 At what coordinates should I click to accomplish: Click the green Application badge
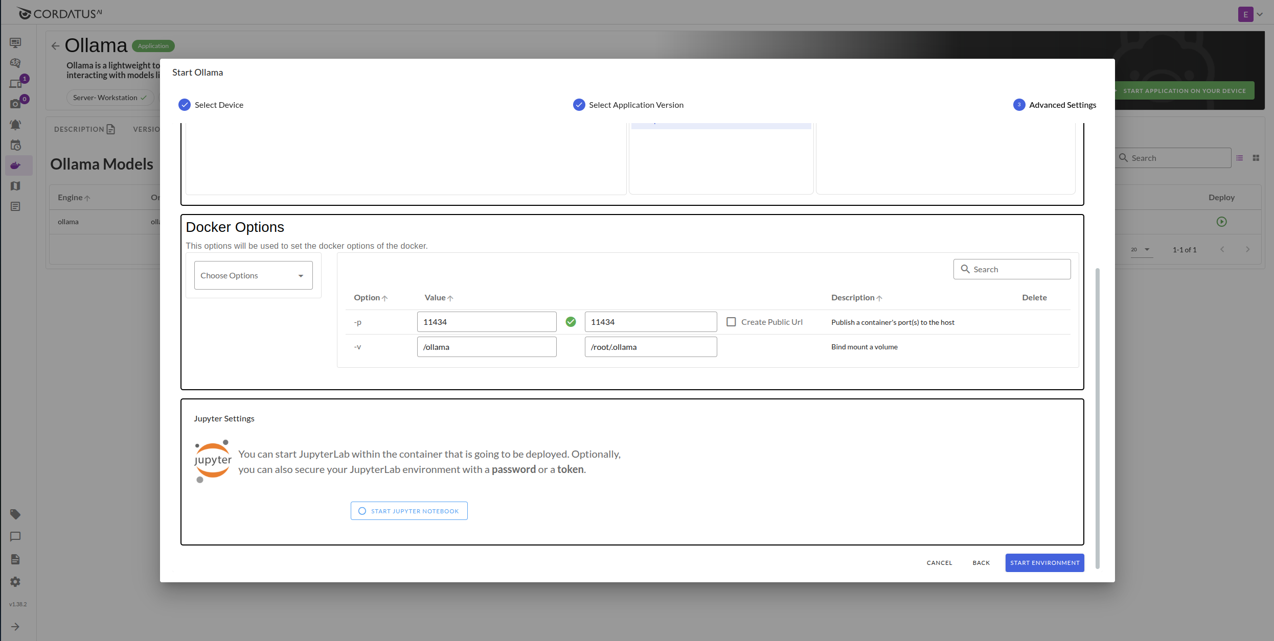(153, 46)
